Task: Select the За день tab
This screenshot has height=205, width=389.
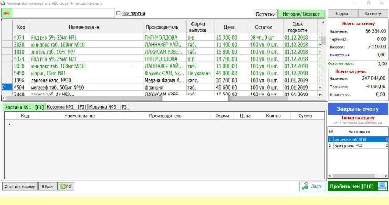Action: pos(342,14)
